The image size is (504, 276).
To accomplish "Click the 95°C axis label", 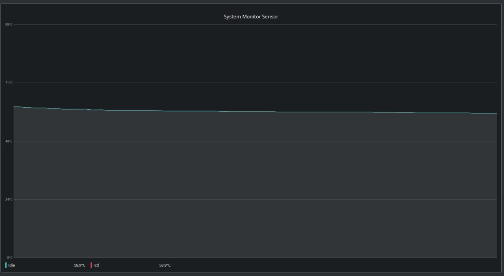I will coord(9,24).
